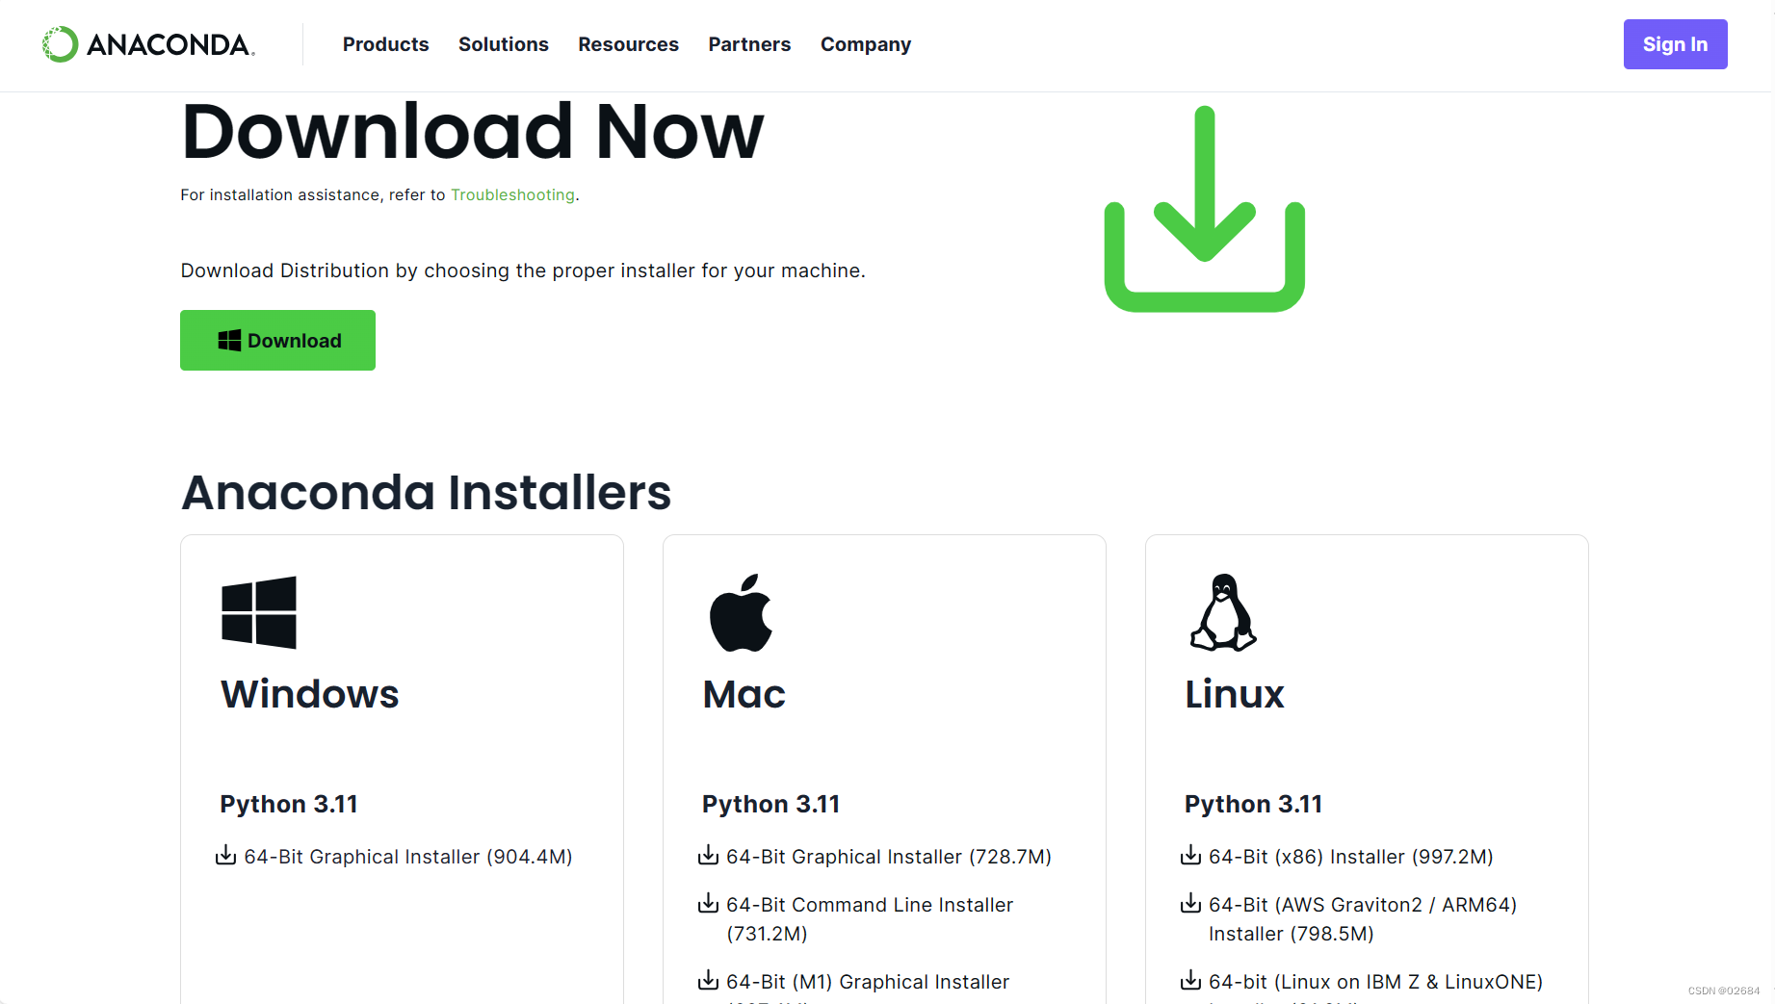This screenshot has width=1775, height=1004.
Task: Download Mac 64-Bit Command Line Installer (731.2M)
Action: click(x=869, y=919)
